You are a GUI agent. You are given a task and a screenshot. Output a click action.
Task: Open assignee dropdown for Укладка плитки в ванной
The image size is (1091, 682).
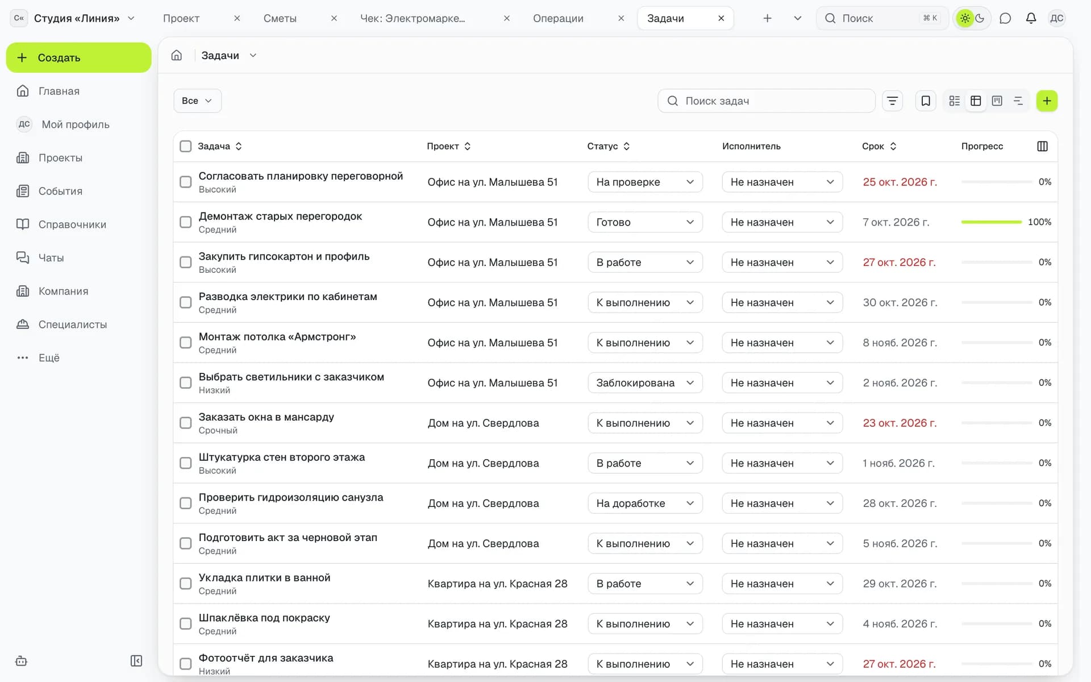[x=782, y=584]
